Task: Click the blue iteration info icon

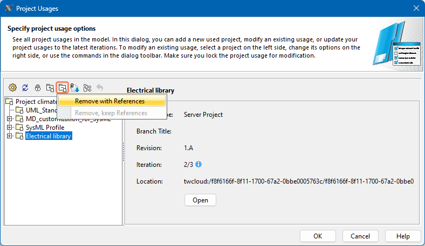Action: pyautogui.click(x=198, y=164)
